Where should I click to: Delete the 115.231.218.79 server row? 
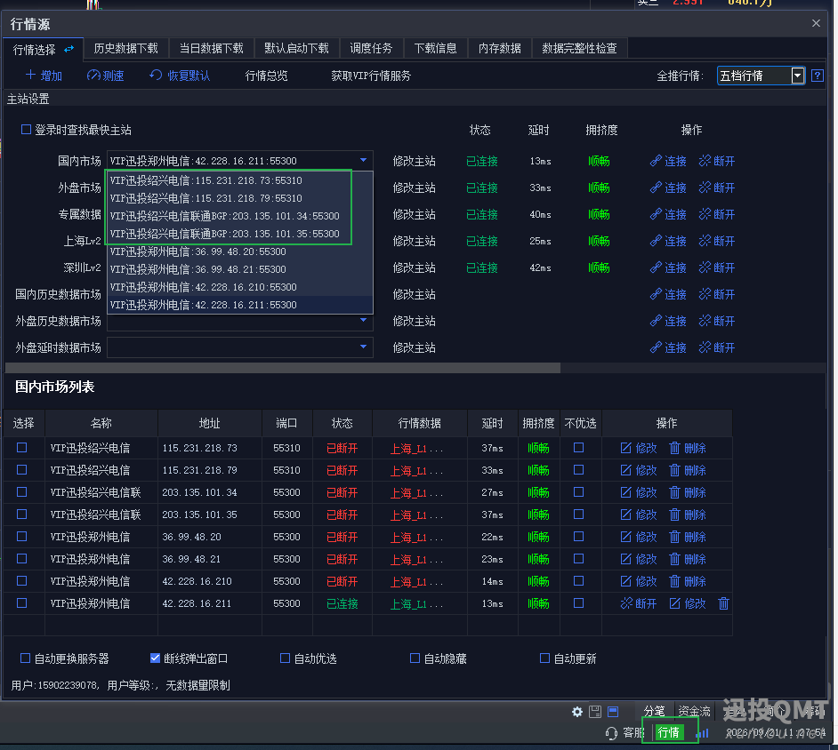coord(688,470)
